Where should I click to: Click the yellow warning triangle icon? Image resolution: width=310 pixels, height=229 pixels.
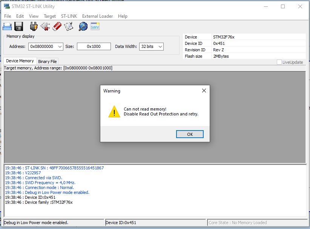pyautogui.click(x=114, y=112)
